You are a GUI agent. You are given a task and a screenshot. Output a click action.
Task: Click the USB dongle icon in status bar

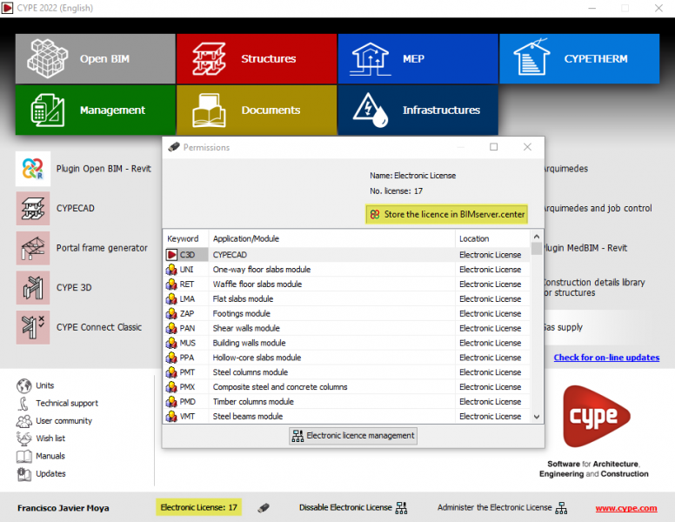264,507
